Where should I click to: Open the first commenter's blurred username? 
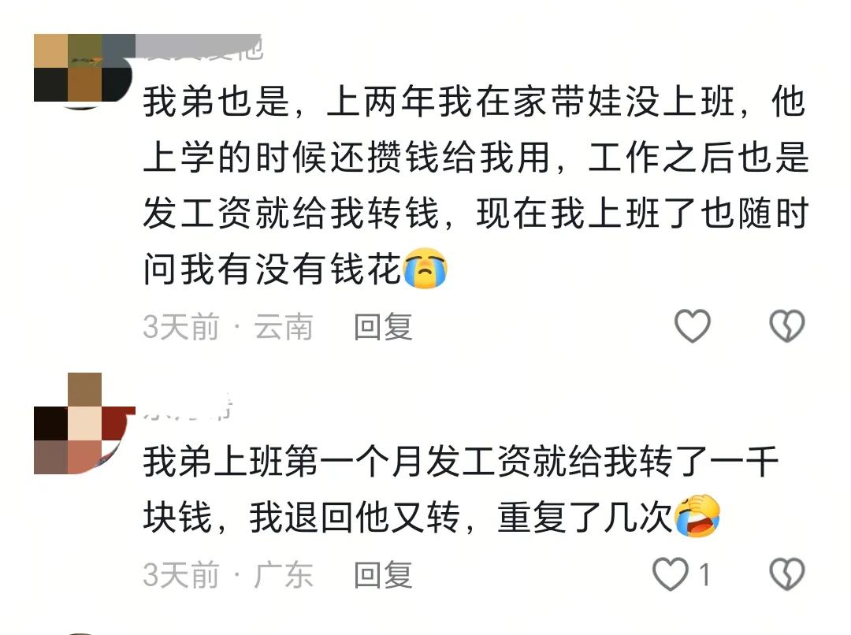point(199,47)
